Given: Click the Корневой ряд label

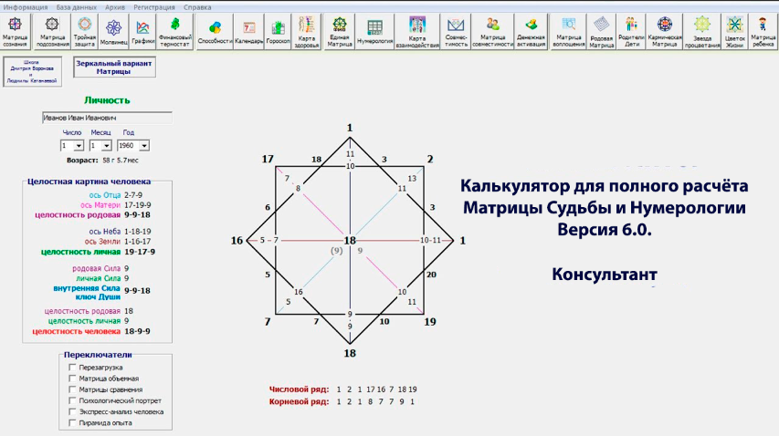Looking at the screenshot, I should (x=299, y=401).
